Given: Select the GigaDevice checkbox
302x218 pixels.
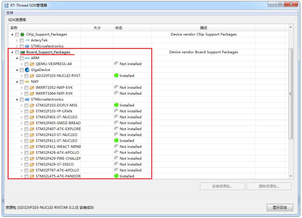Looking at the screenshot, I should pyautogui.click(x=22, y=70).
